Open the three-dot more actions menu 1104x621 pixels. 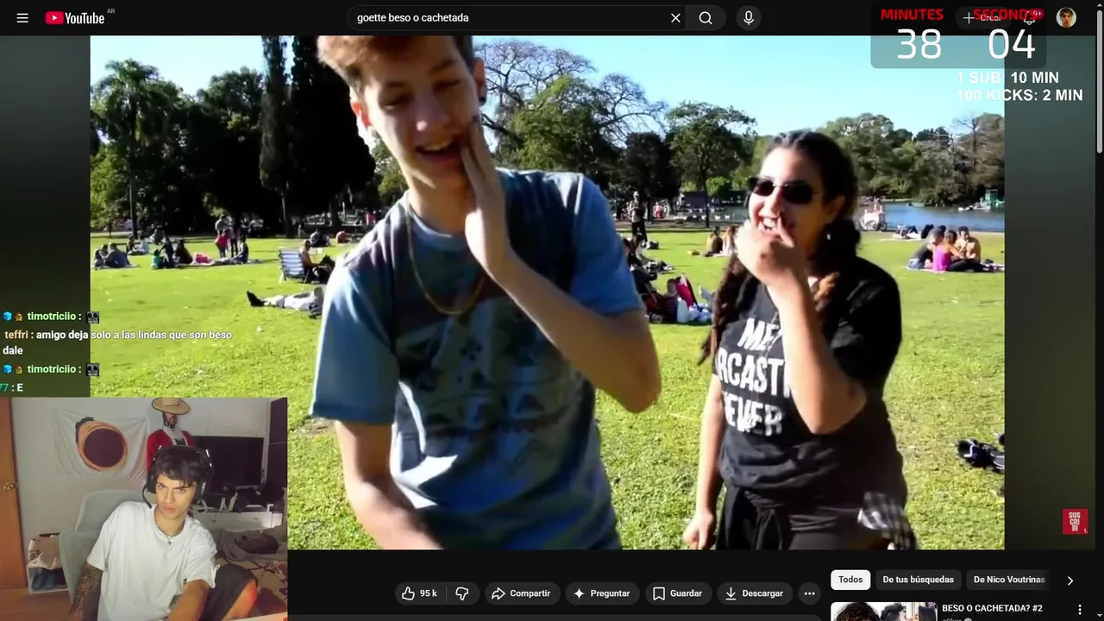[x=809, y=593]
